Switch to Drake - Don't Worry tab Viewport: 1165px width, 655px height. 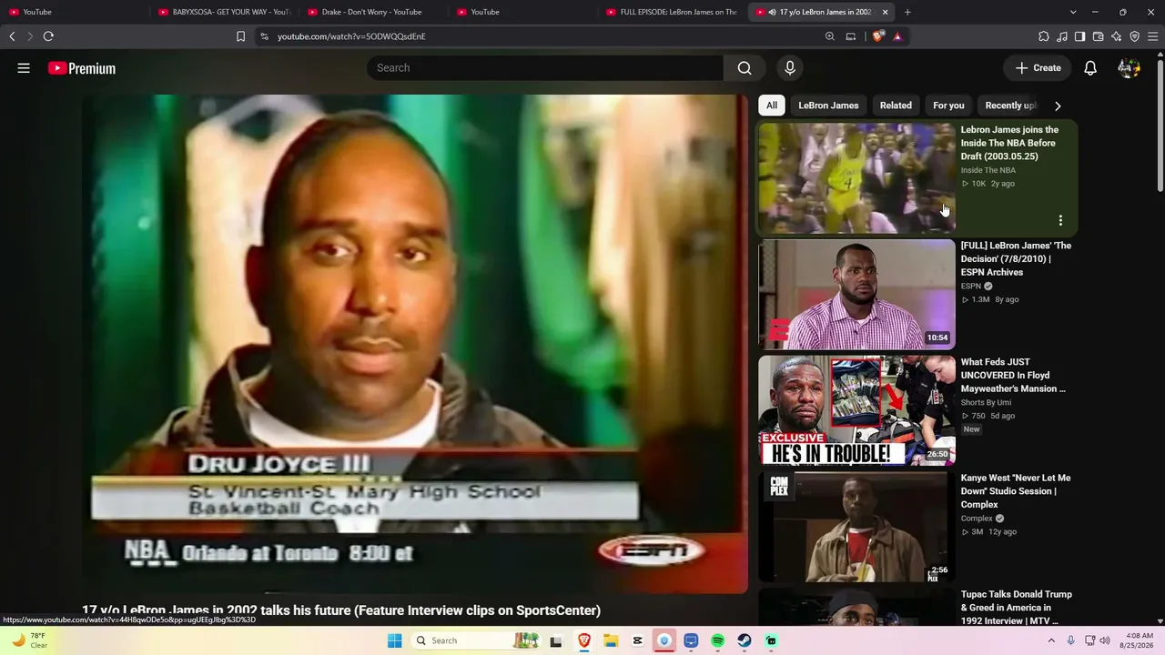[371, 12]
